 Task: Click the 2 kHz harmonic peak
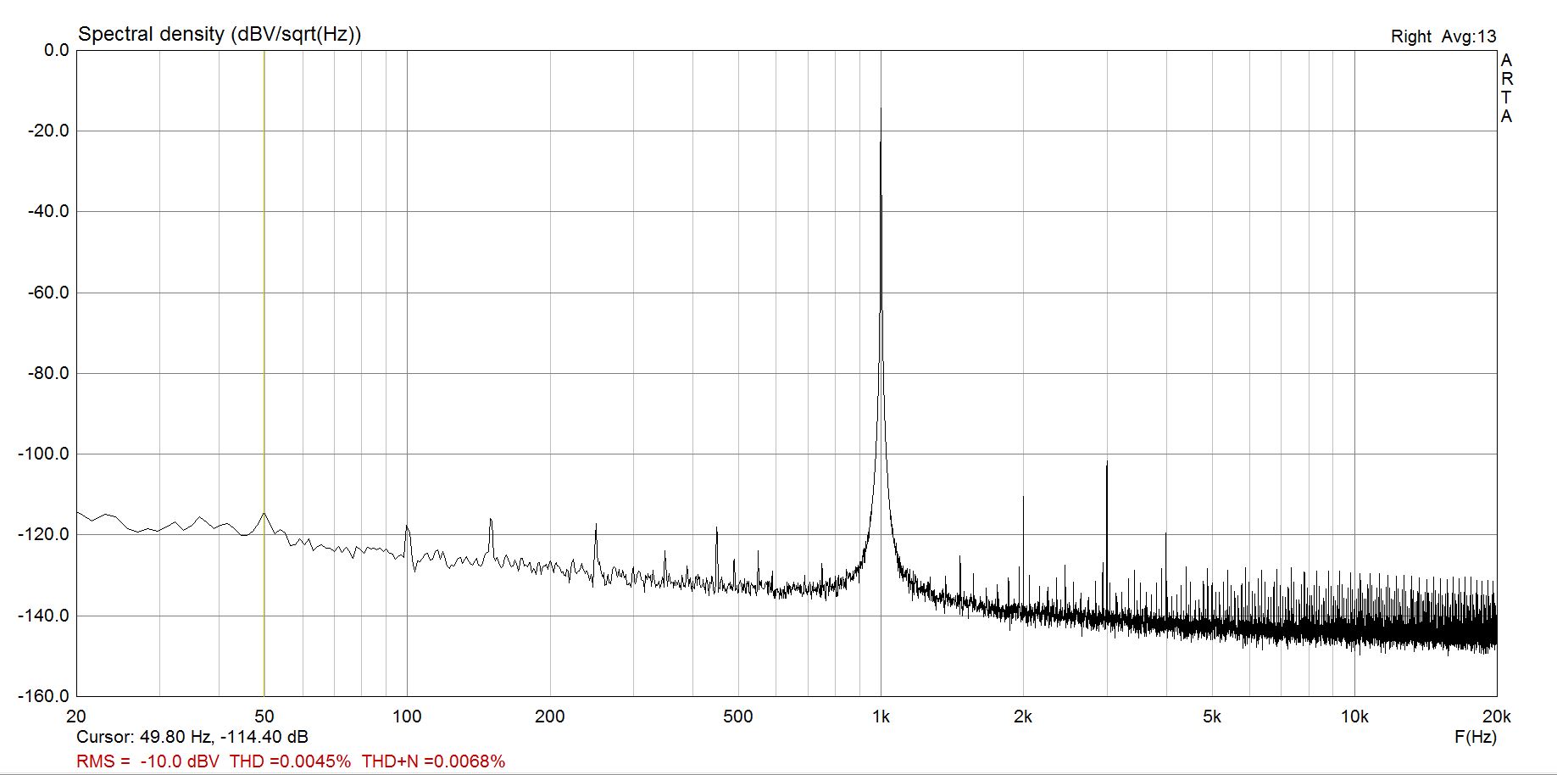click(x=1023, y=551)
